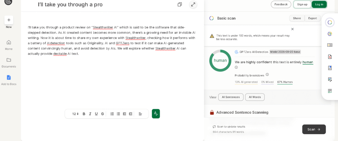Open the checked list icon in right toolbar
Image resolution: width=338 pixels, height=141 pixels.
point(330,91)
